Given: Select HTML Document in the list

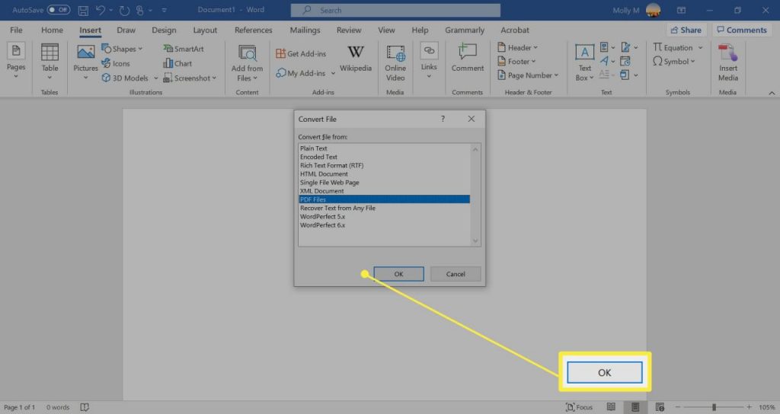Looking at the screenshot, I should pos(384,174).
